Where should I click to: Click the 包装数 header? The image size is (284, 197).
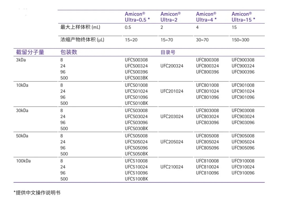pos(69,52)
